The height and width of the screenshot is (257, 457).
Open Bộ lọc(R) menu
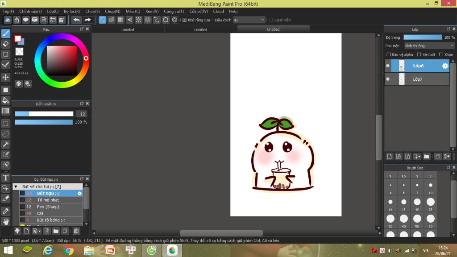point(72,11)
